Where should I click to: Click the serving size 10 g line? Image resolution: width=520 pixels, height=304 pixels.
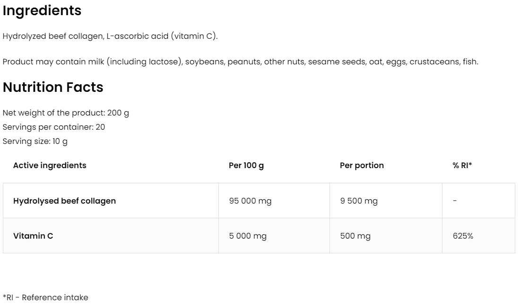click(35, 141)
